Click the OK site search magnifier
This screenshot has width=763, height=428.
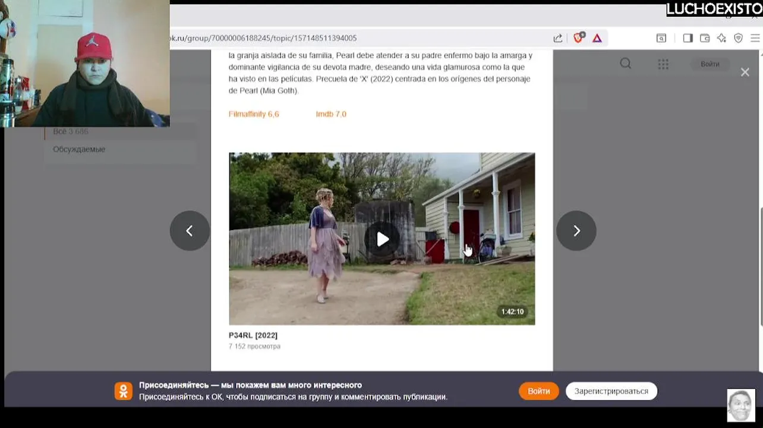click(625, 64)
